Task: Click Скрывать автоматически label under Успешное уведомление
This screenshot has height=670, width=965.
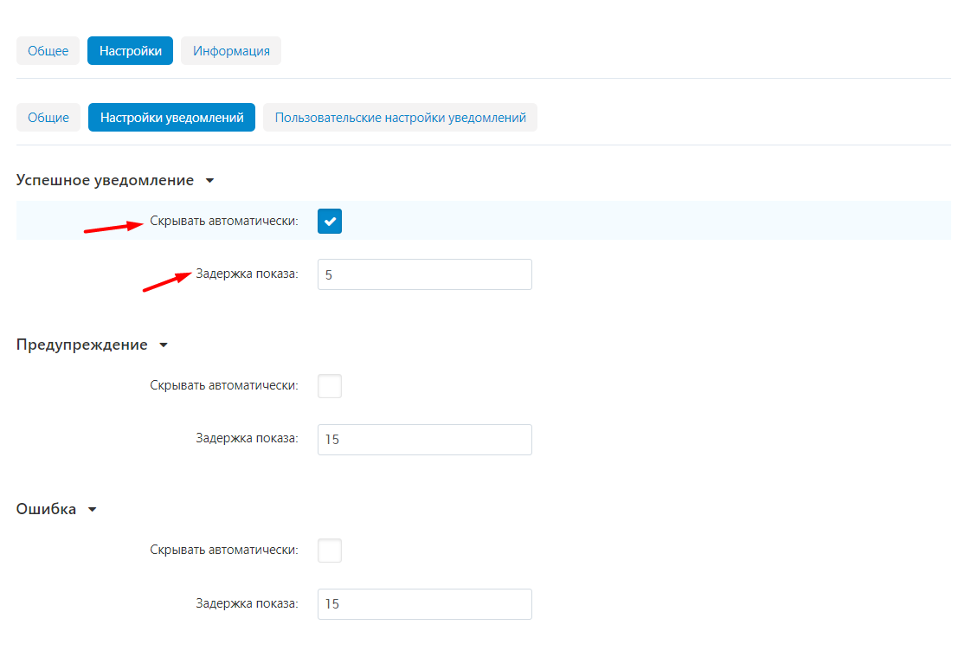Action: [224, 221]
